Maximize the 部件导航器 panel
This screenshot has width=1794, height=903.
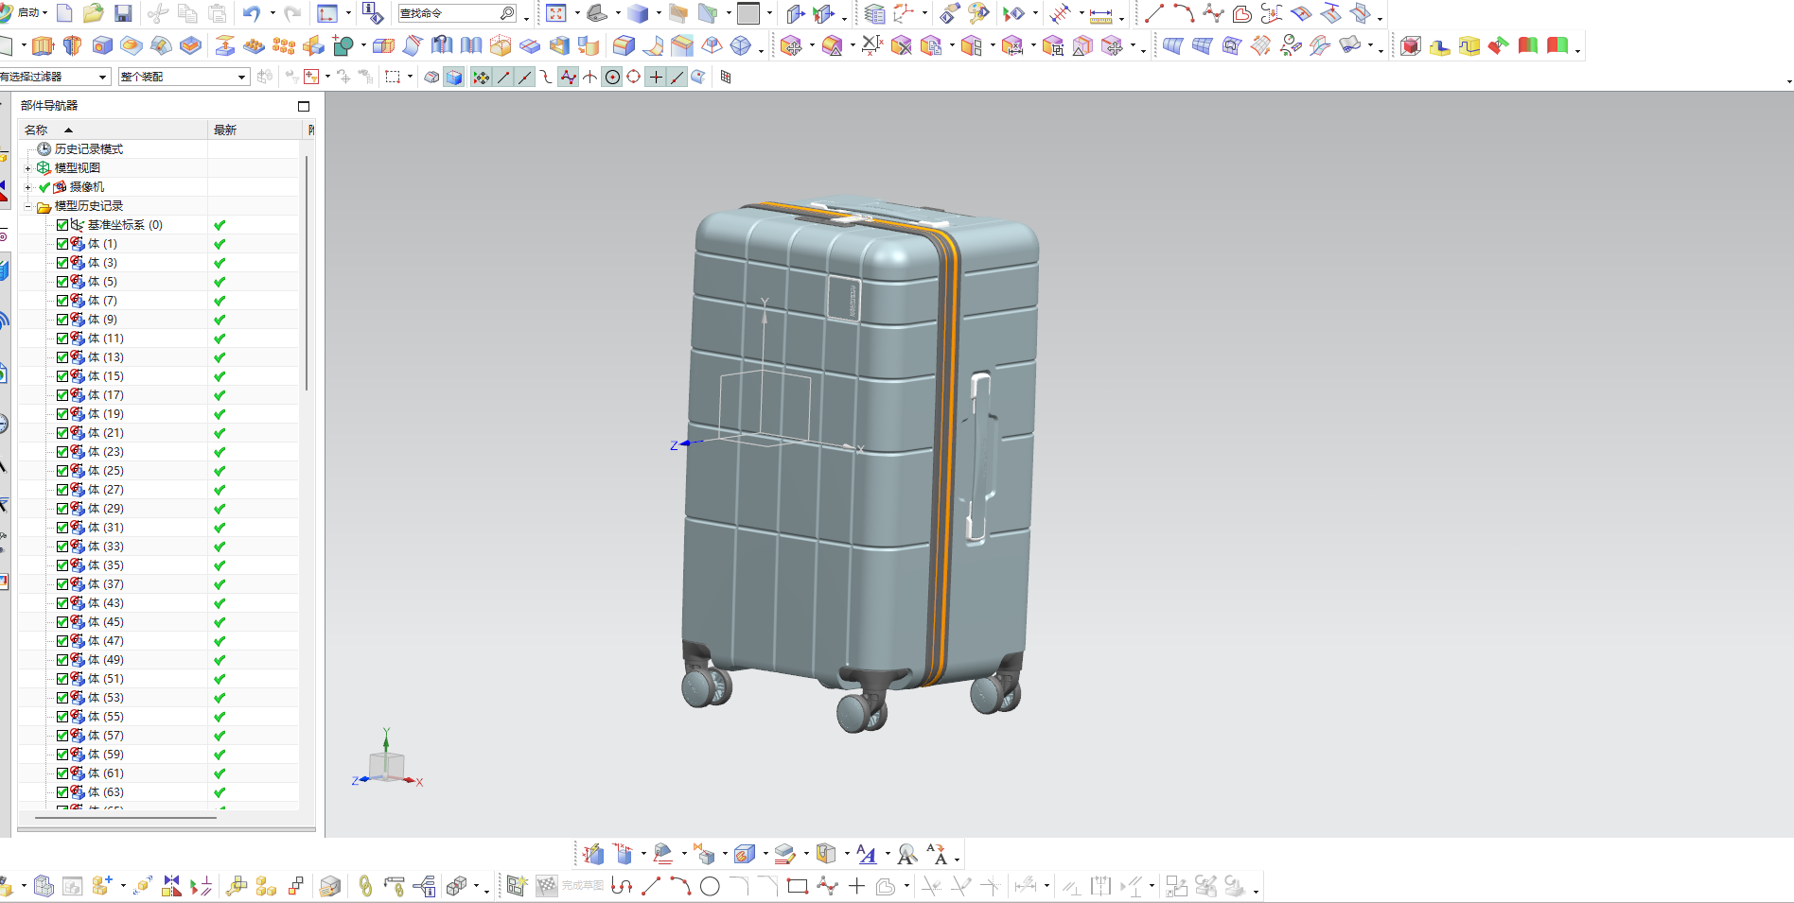click(x=304, y=106)
